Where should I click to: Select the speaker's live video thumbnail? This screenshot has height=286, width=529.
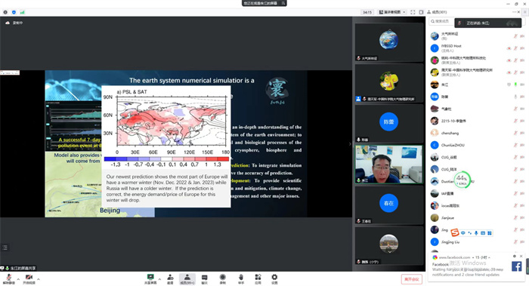click(388, 165)
